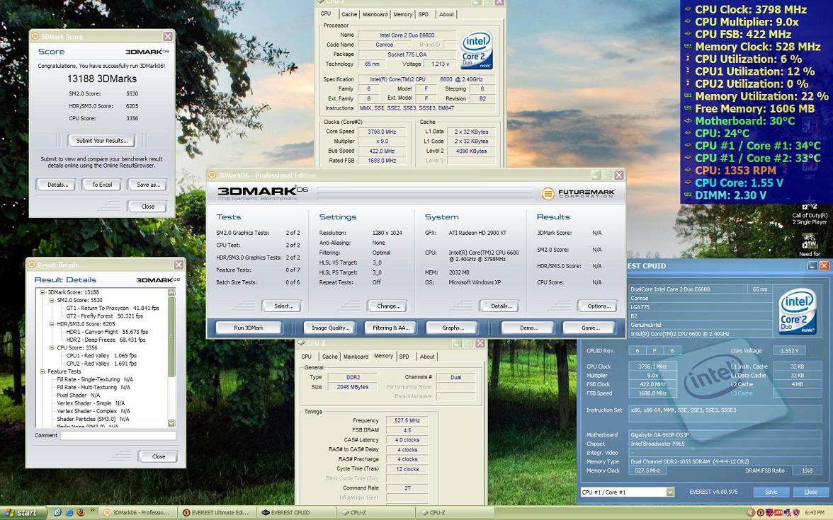Collapse the SM2.0 Score tree node

click(52, 300)
